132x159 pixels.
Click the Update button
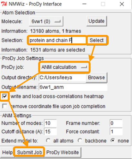pos(97,21)
